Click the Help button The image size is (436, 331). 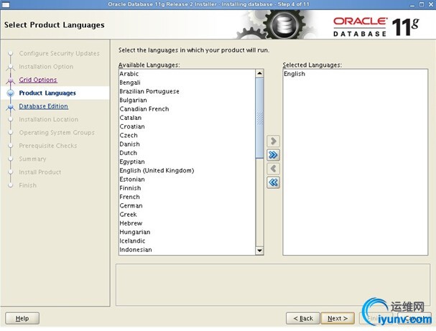click(22, 318)
